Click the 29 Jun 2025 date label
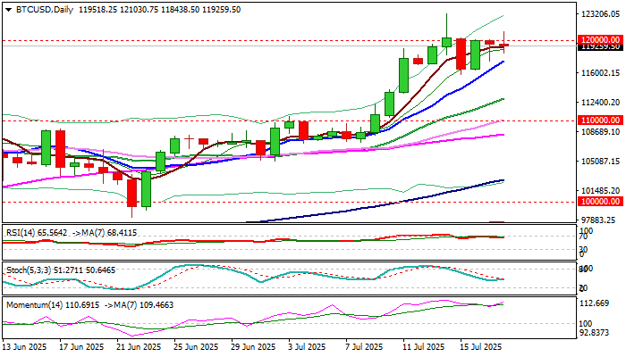The image size is (626, 357). click(x=253, y=347)
